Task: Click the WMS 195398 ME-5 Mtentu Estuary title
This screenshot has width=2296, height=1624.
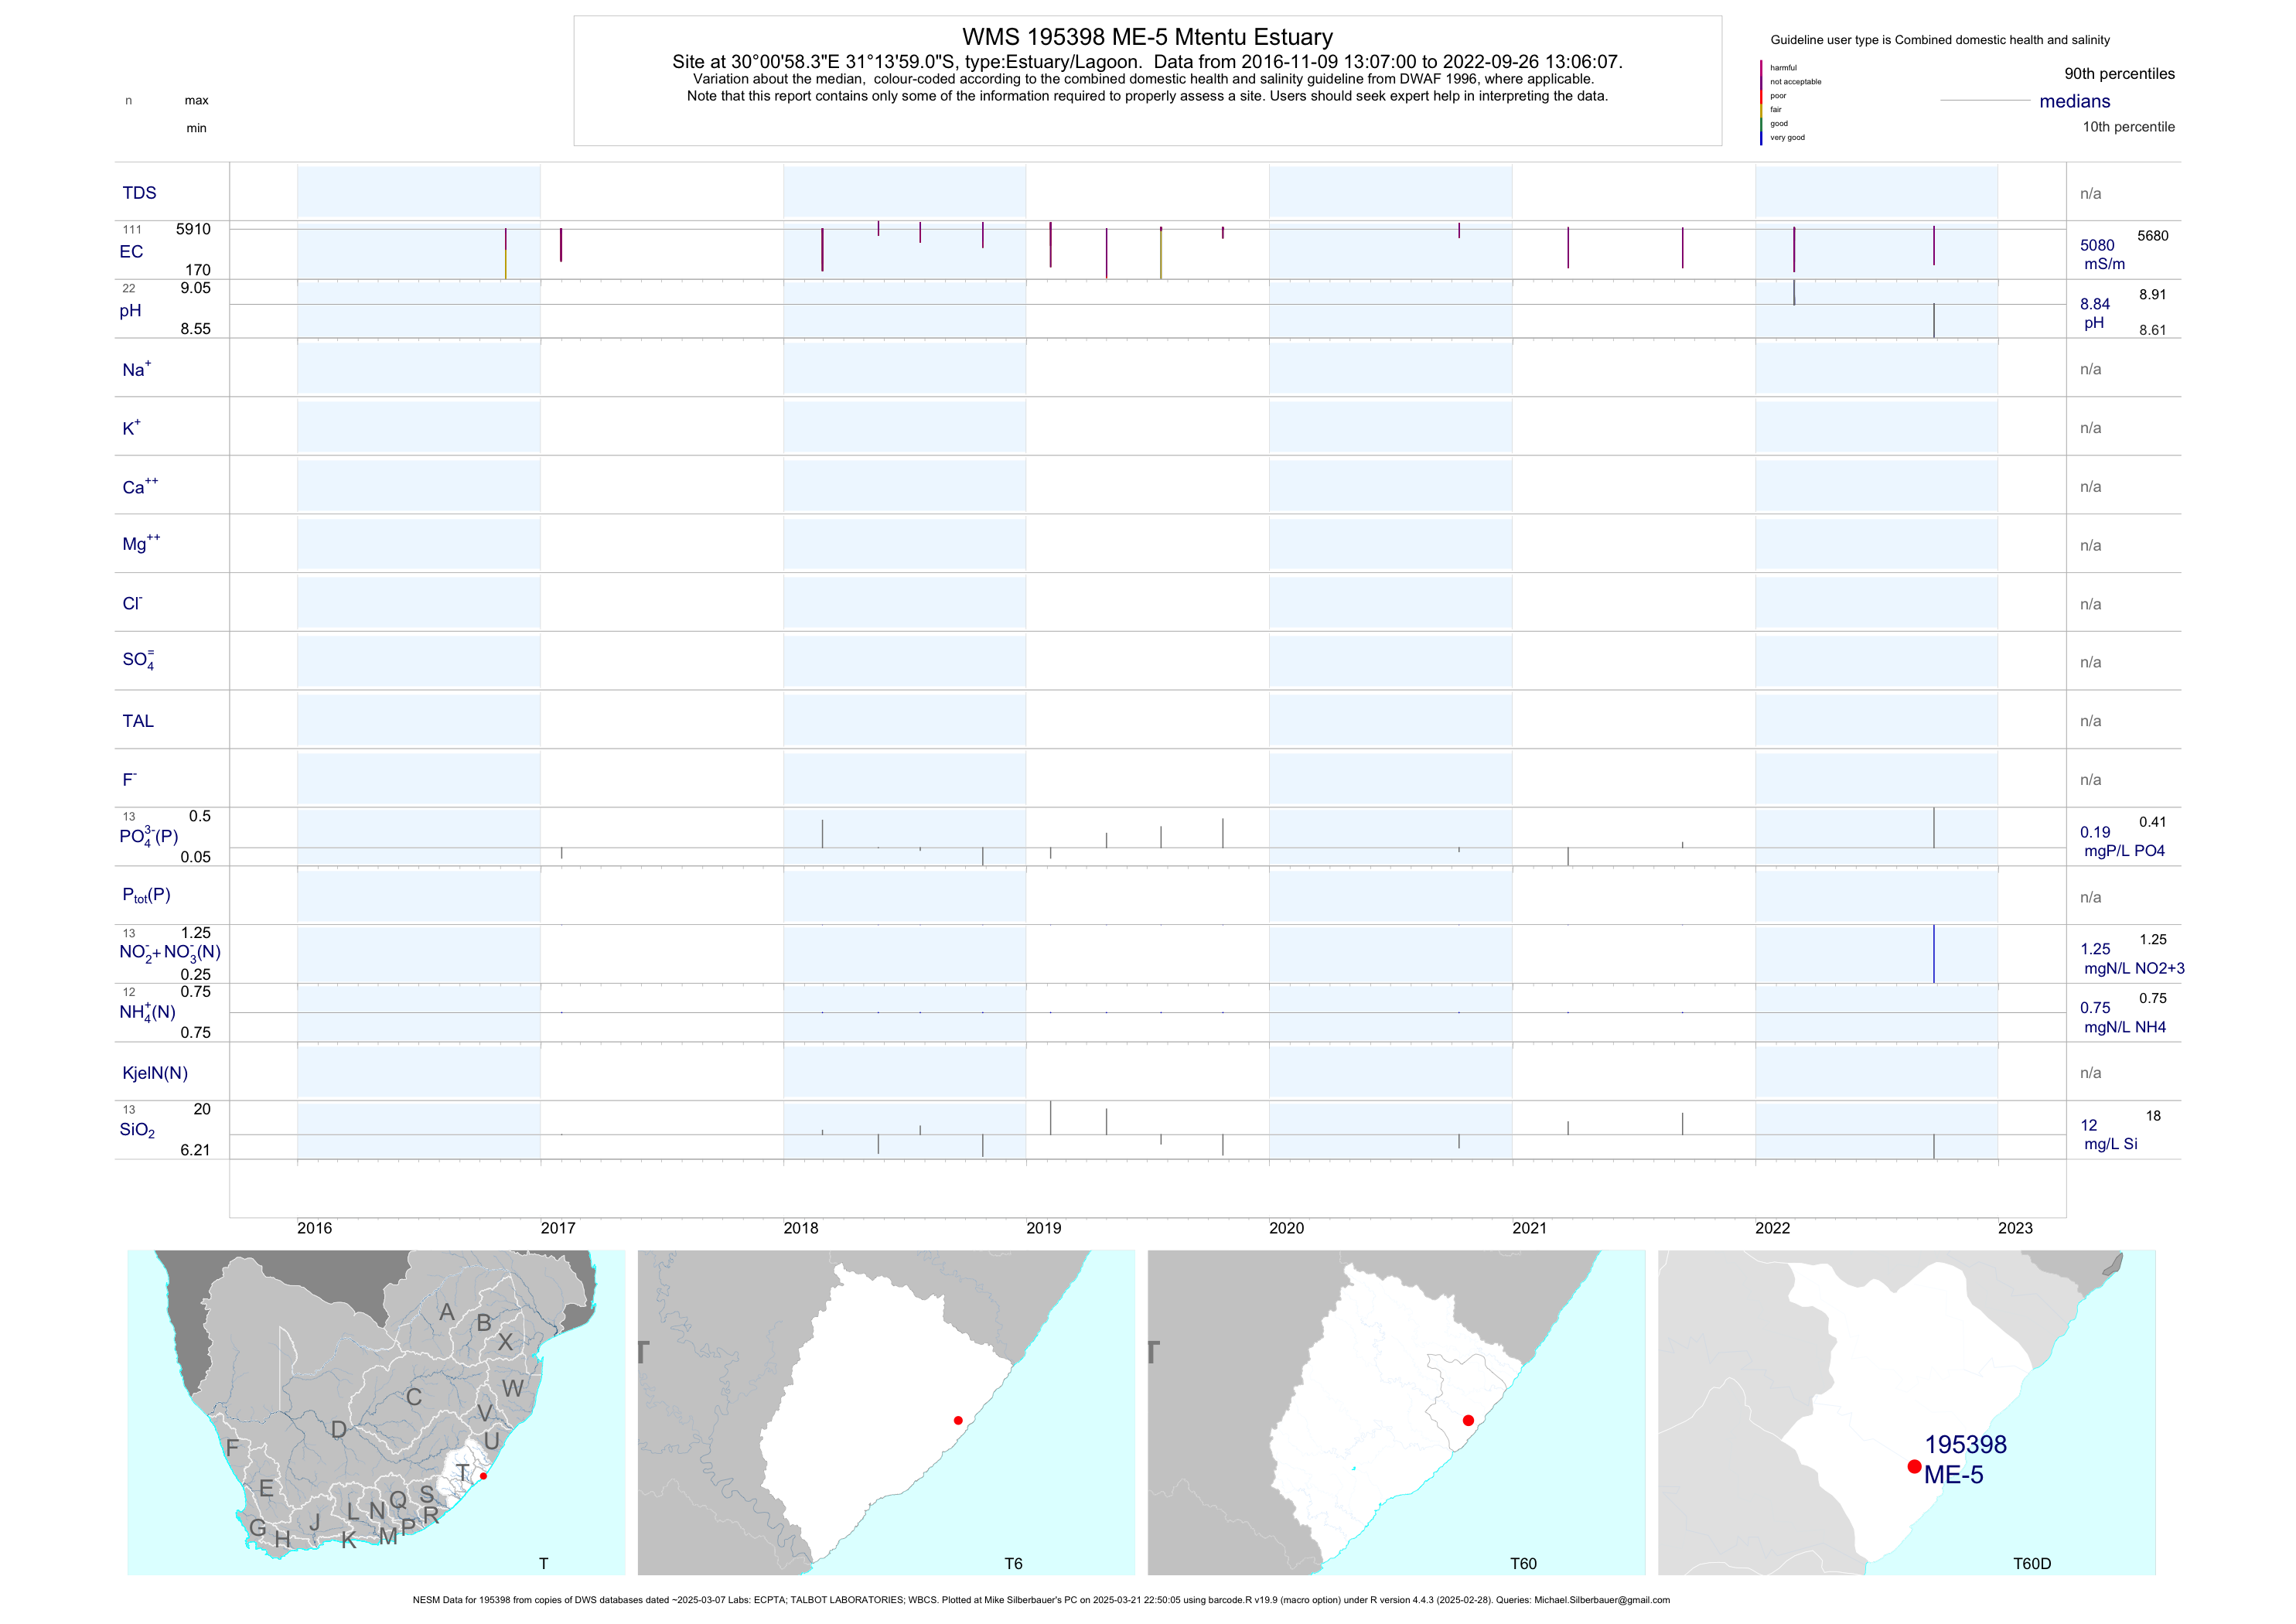Action: click(1147, 37)
